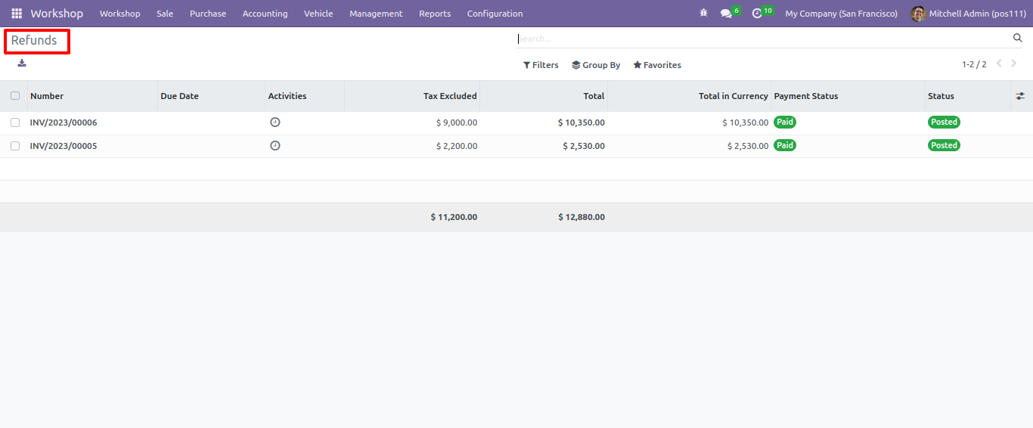Open the activities clock icon in navbar
Image resolution: width=1033 pixels, height=428 pixels.
(x=757, y=14)
